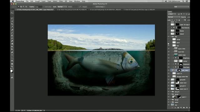
Task: Hide the ground3 layer
Action: click(169, 80)
